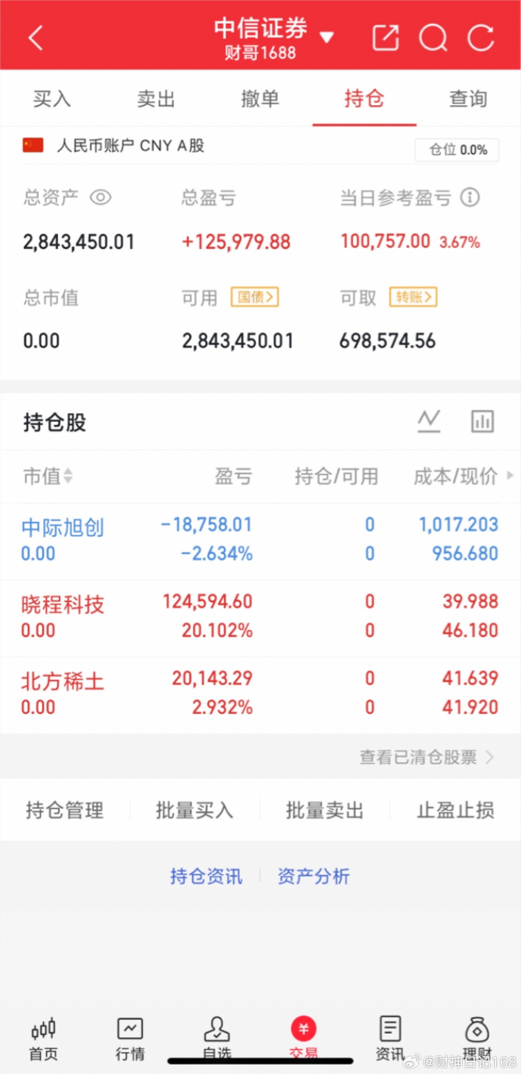Image resolution: width=521 pixels, height=1074 pixels.
Task: Tap the 总资产 value 2,843,450.01
Action: pos(79,242)
